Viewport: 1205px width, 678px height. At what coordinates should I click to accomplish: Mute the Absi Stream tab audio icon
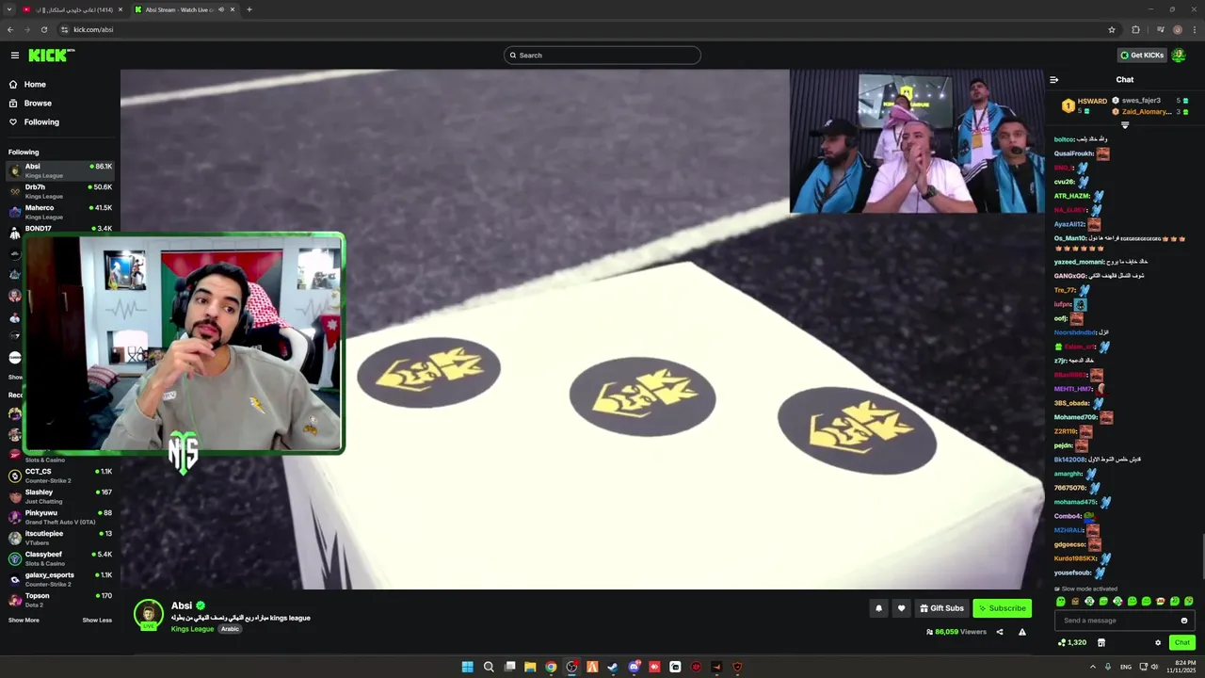pos(221,9)
